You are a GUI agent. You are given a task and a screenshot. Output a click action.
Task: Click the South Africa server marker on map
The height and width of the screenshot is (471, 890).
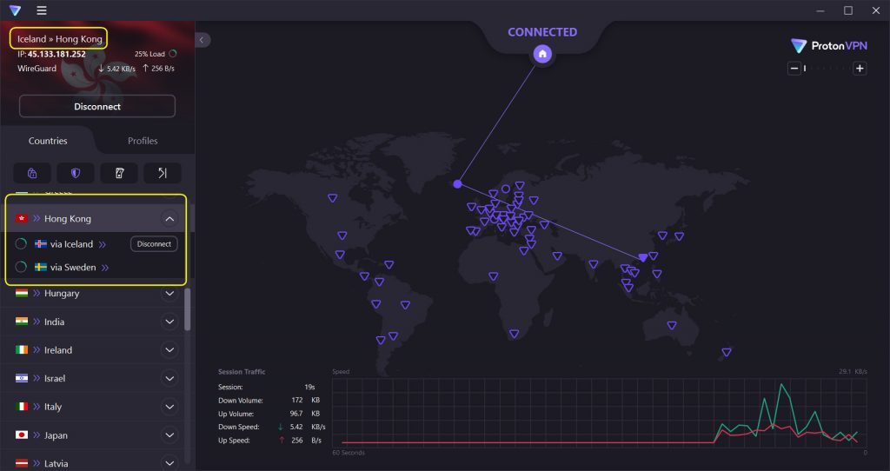[514, 335]
